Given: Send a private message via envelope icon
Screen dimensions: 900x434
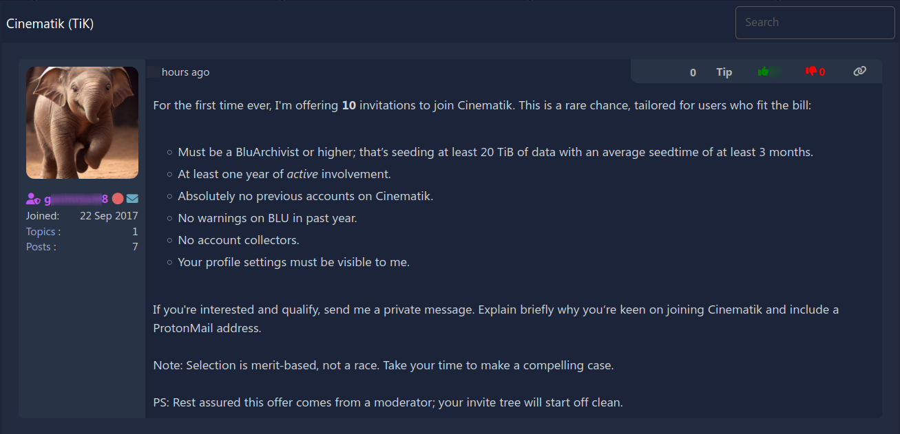Looking at the screenshot, I should point(132,199).
